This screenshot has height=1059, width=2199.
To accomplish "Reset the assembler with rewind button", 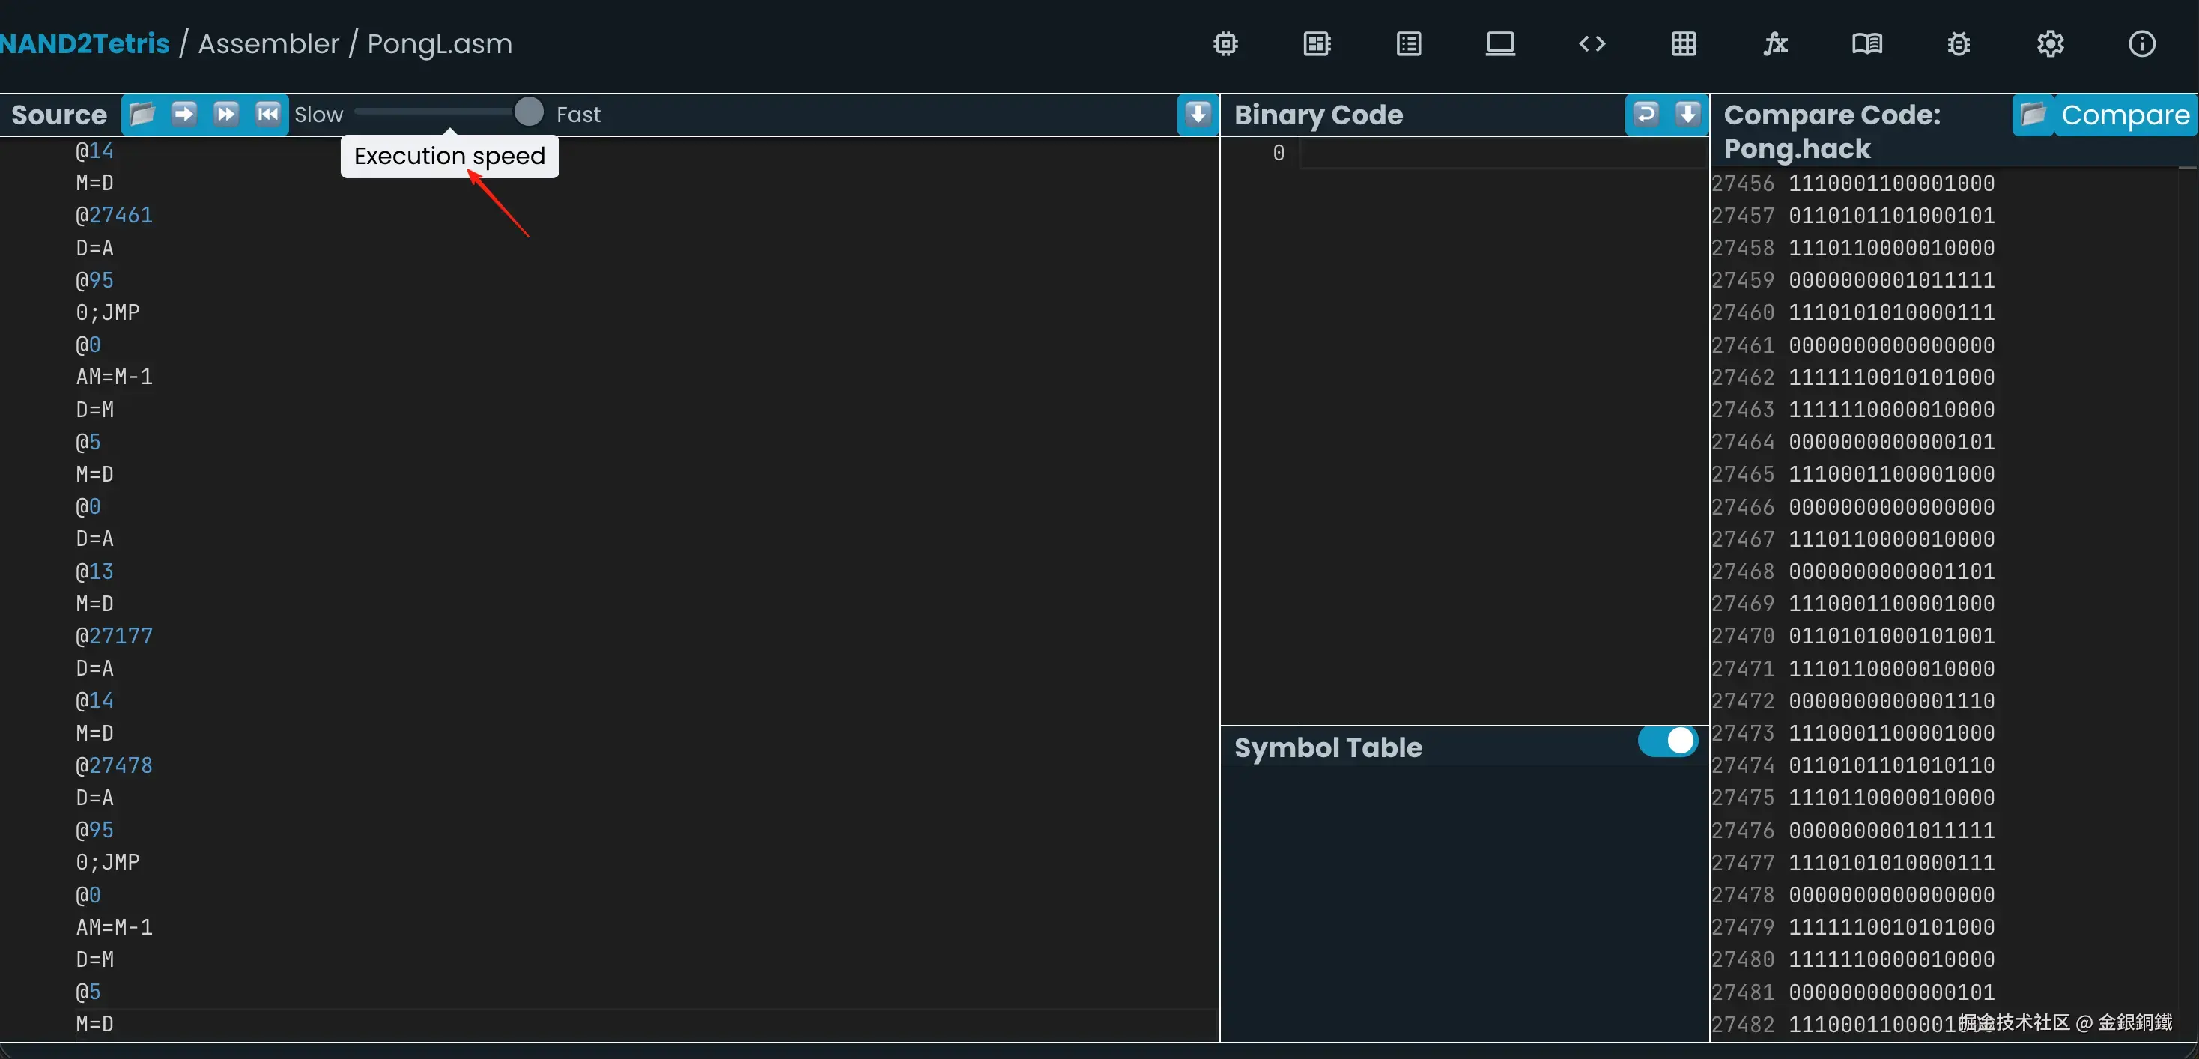I will (x=267, y=114).
